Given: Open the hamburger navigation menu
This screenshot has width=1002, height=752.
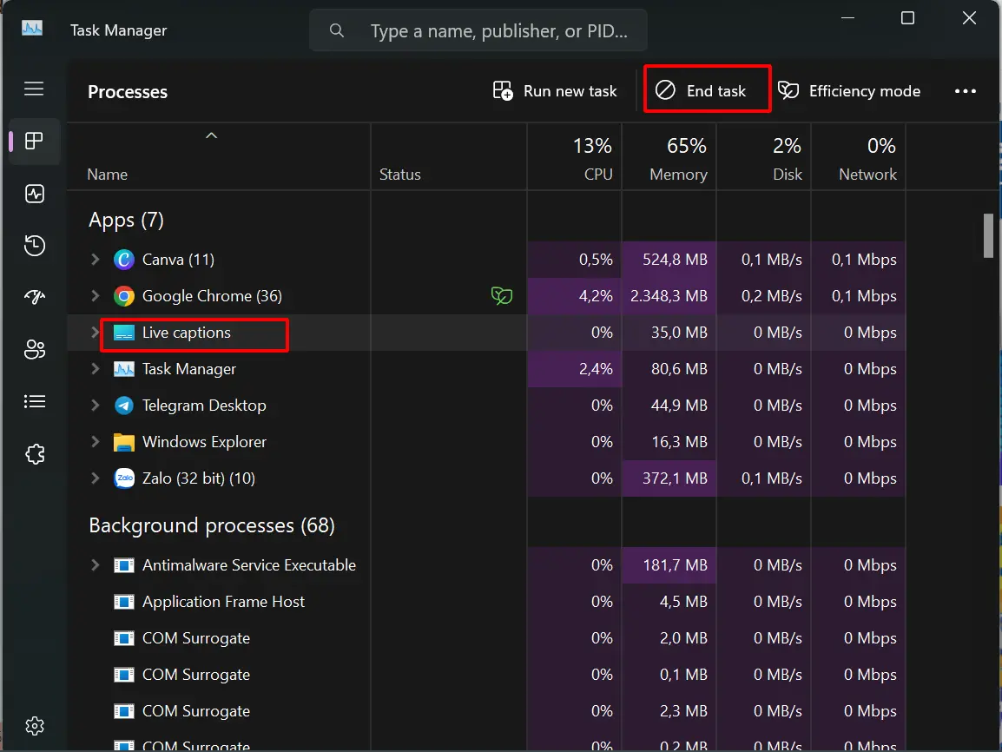Looking at the screenshot, I should coord(34,89).
